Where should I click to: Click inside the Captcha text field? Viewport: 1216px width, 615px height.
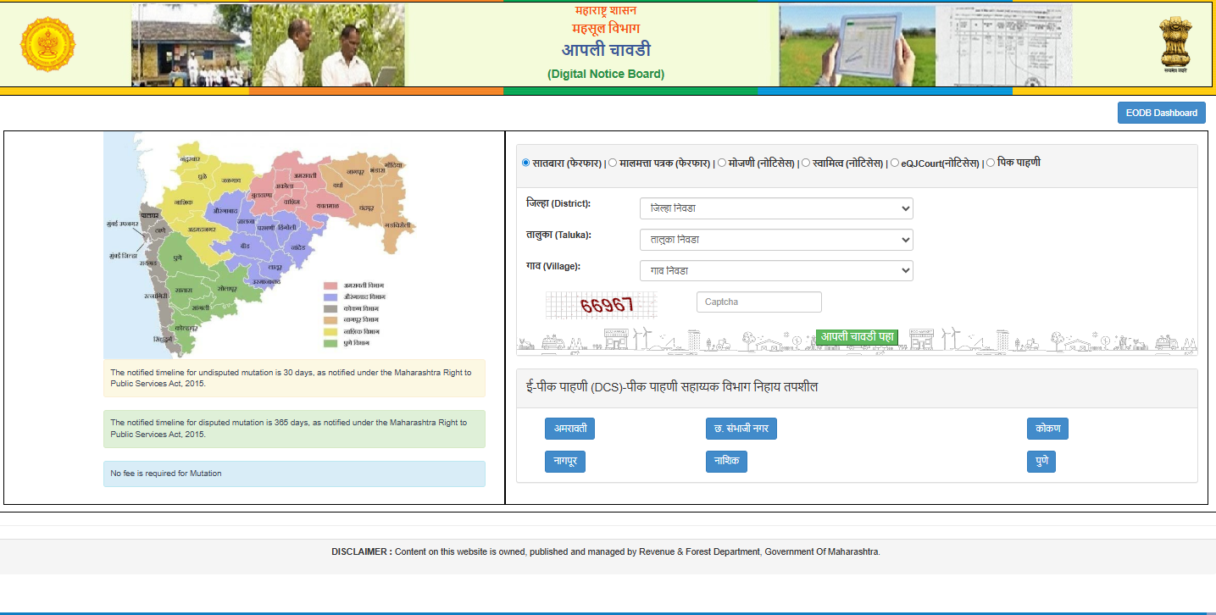[758, 302]
